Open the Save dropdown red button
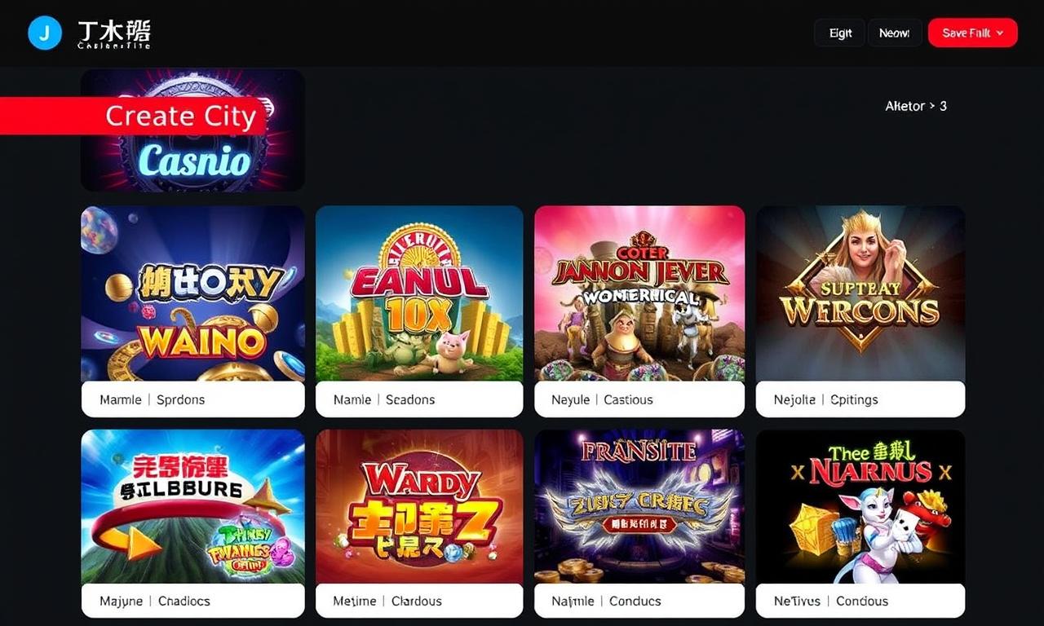The height and width of the screenshot is (626, 1044). (973, 33)
